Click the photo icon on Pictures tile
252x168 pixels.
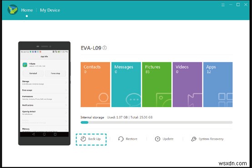(x=164, y=100)
